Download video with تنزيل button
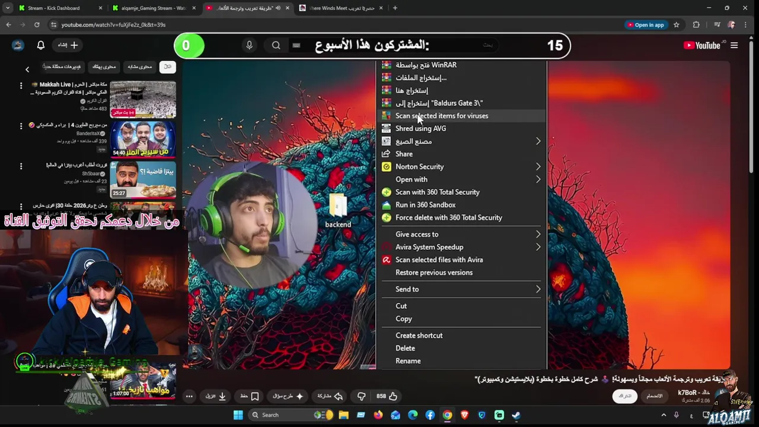The width and height of the screenshot is (759, 427). click(x=216, y=396)
